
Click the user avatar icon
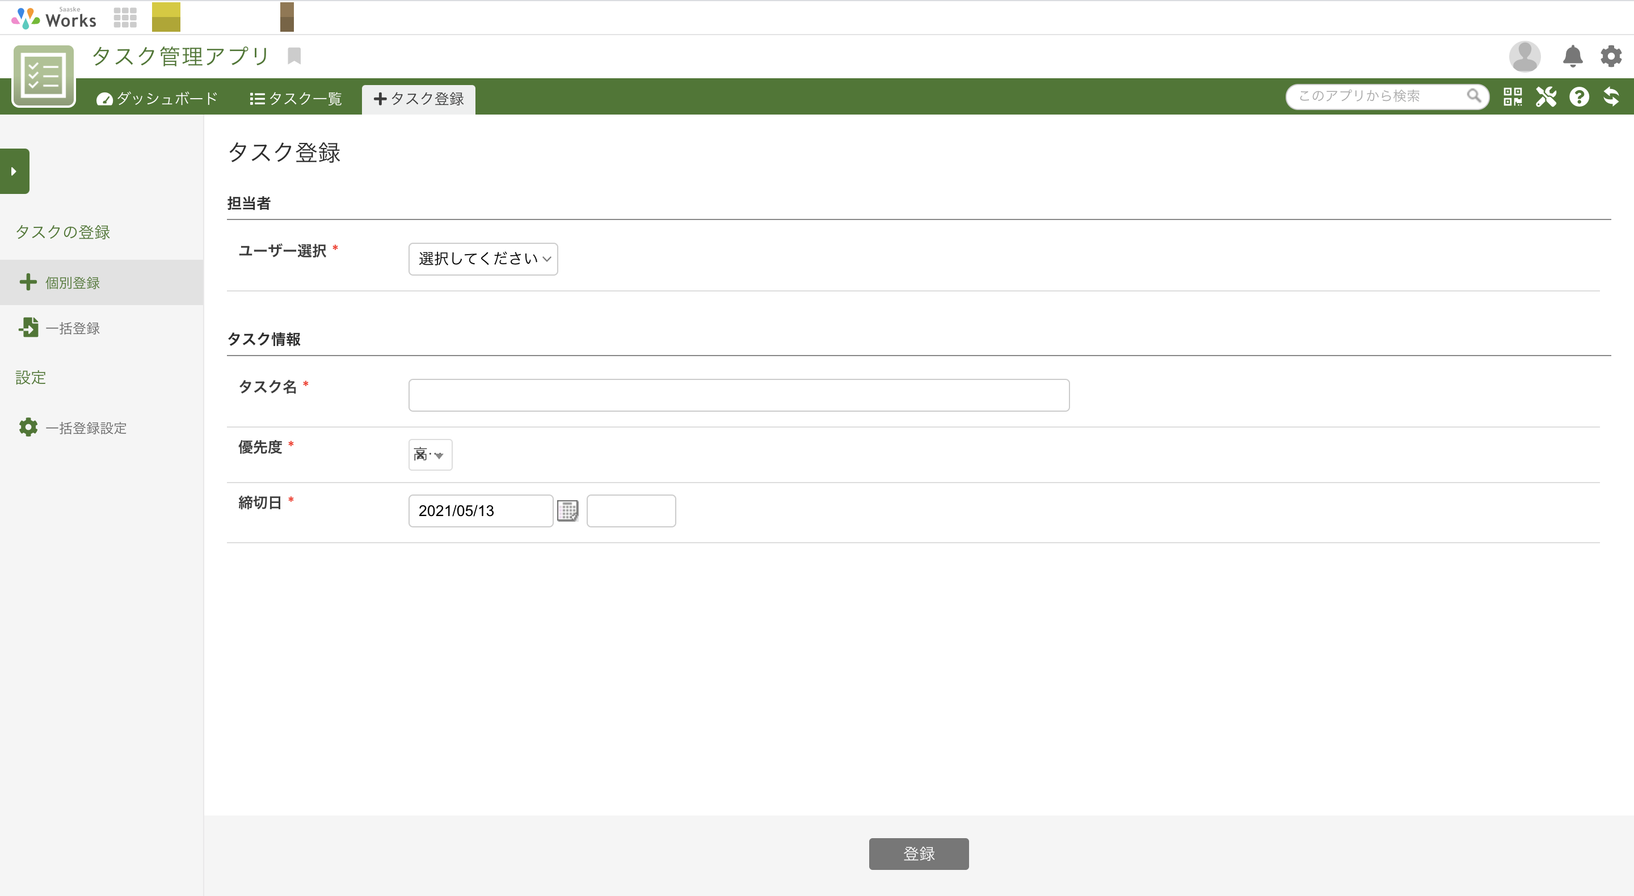1526,57
